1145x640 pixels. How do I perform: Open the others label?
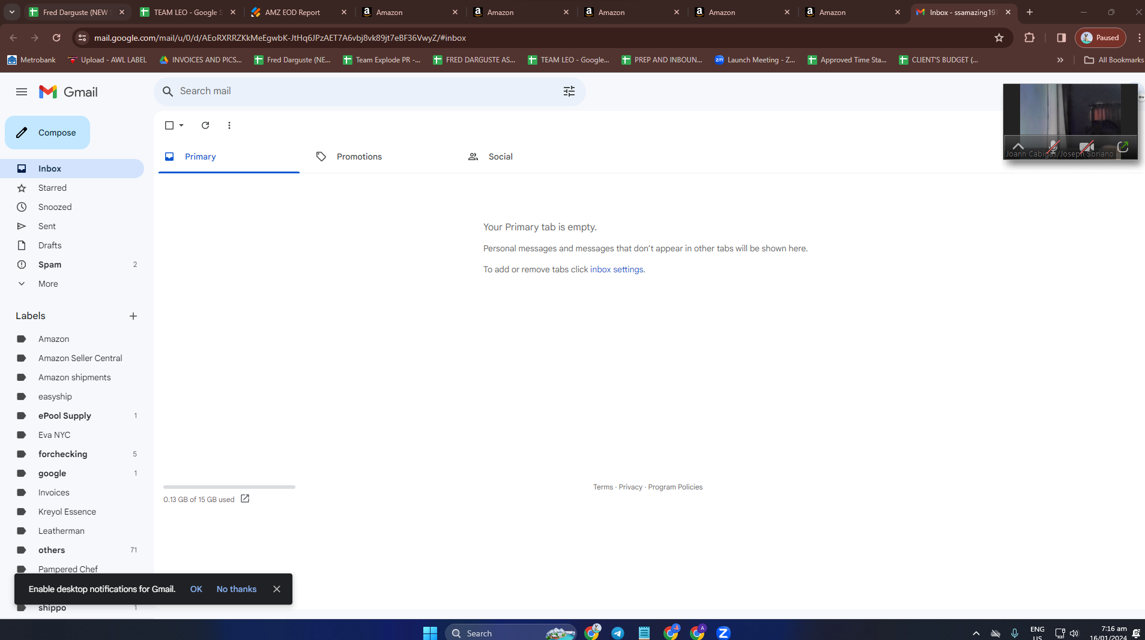[72, 550]
